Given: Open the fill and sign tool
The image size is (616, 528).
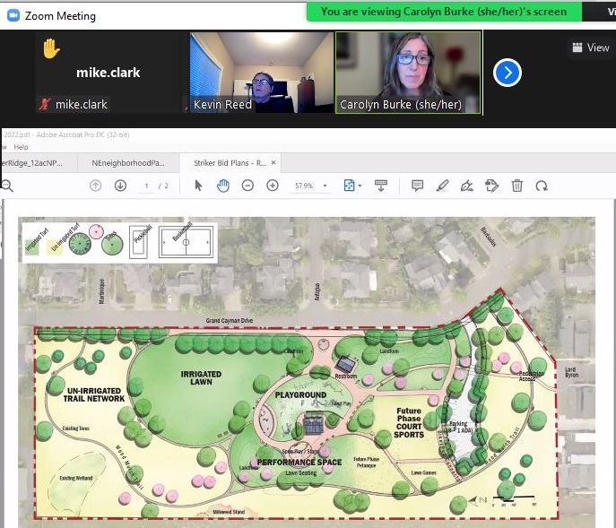Looking at the screenshot, I should 467,186.
